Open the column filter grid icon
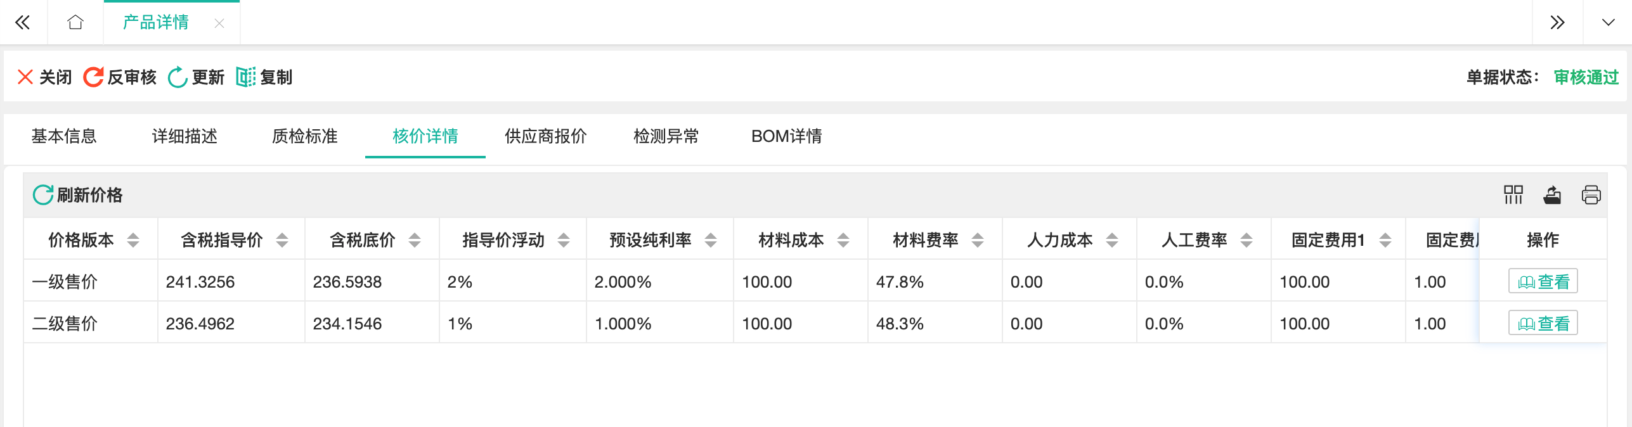The image size is (1632, 427). pos(1513,194)
